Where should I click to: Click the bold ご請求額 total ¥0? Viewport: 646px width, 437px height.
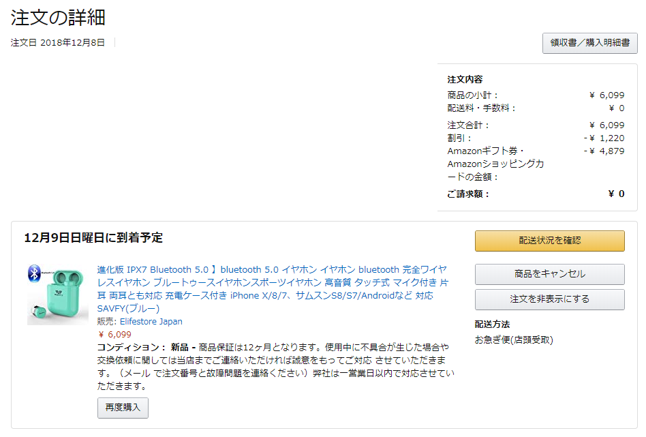(616, 194)
